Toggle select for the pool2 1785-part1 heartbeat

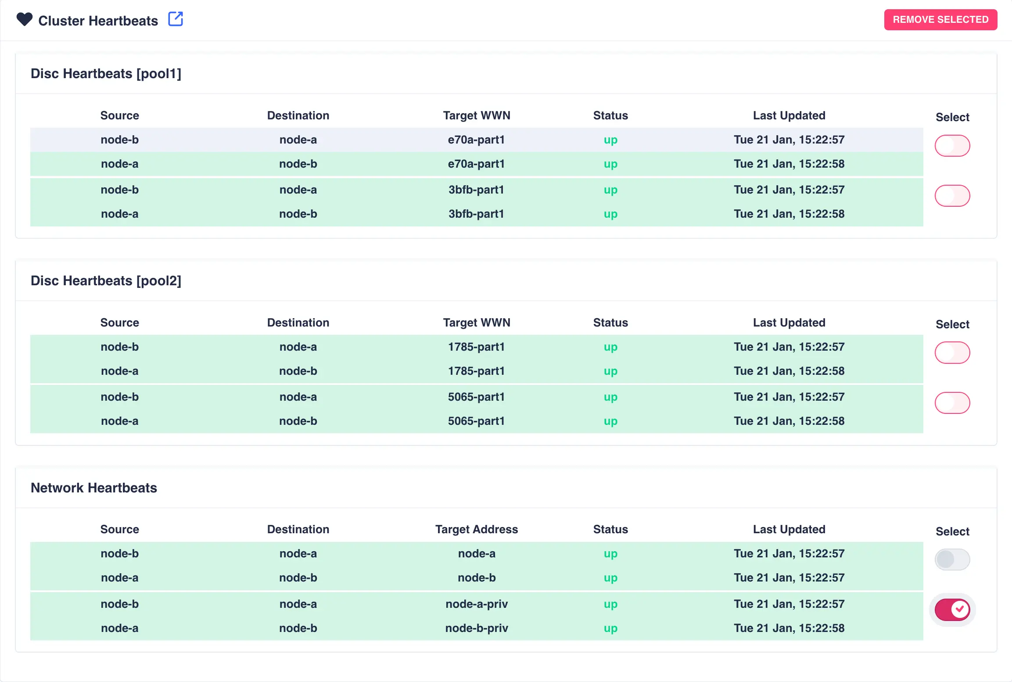tap(952, 353)
